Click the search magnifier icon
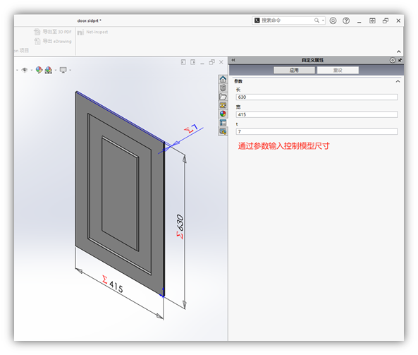 (x=316, y=20)
